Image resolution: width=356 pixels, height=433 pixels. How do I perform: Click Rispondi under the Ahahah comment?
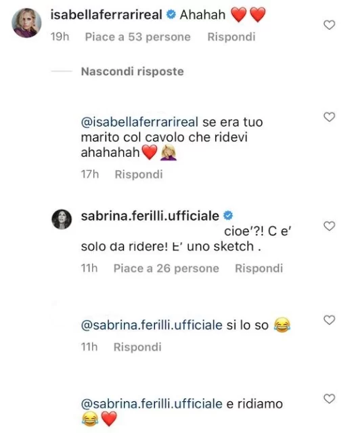[x=231, y=37]
